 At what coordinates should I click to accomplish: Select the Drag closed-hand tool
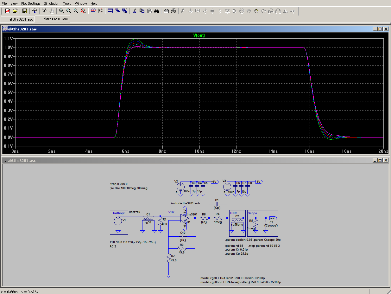[x=249, y=11]
